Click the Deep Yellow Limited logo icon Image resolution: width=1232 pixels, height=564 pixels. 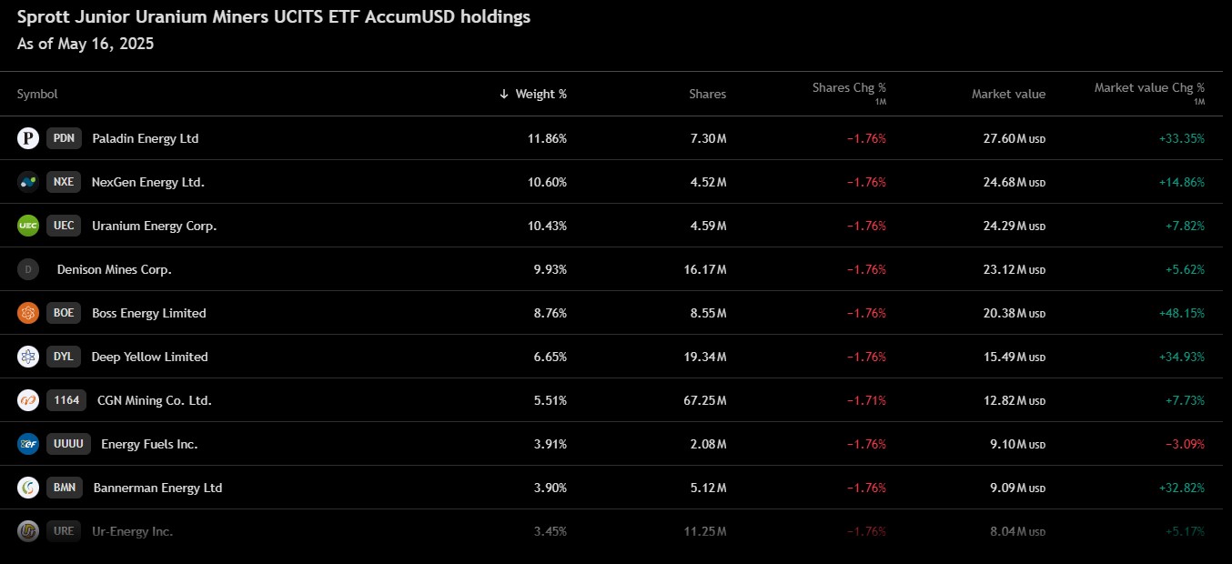click(28, 357)
